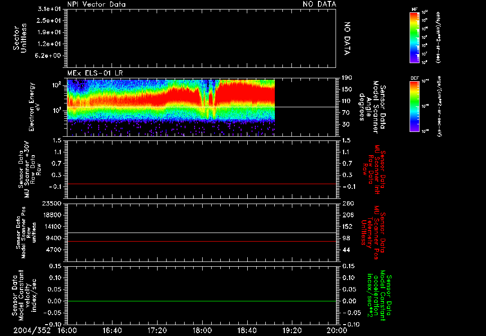486x336 pixels.
Task: Select the 'NPI Vector Data' panel title
Action: pos(96,4)
